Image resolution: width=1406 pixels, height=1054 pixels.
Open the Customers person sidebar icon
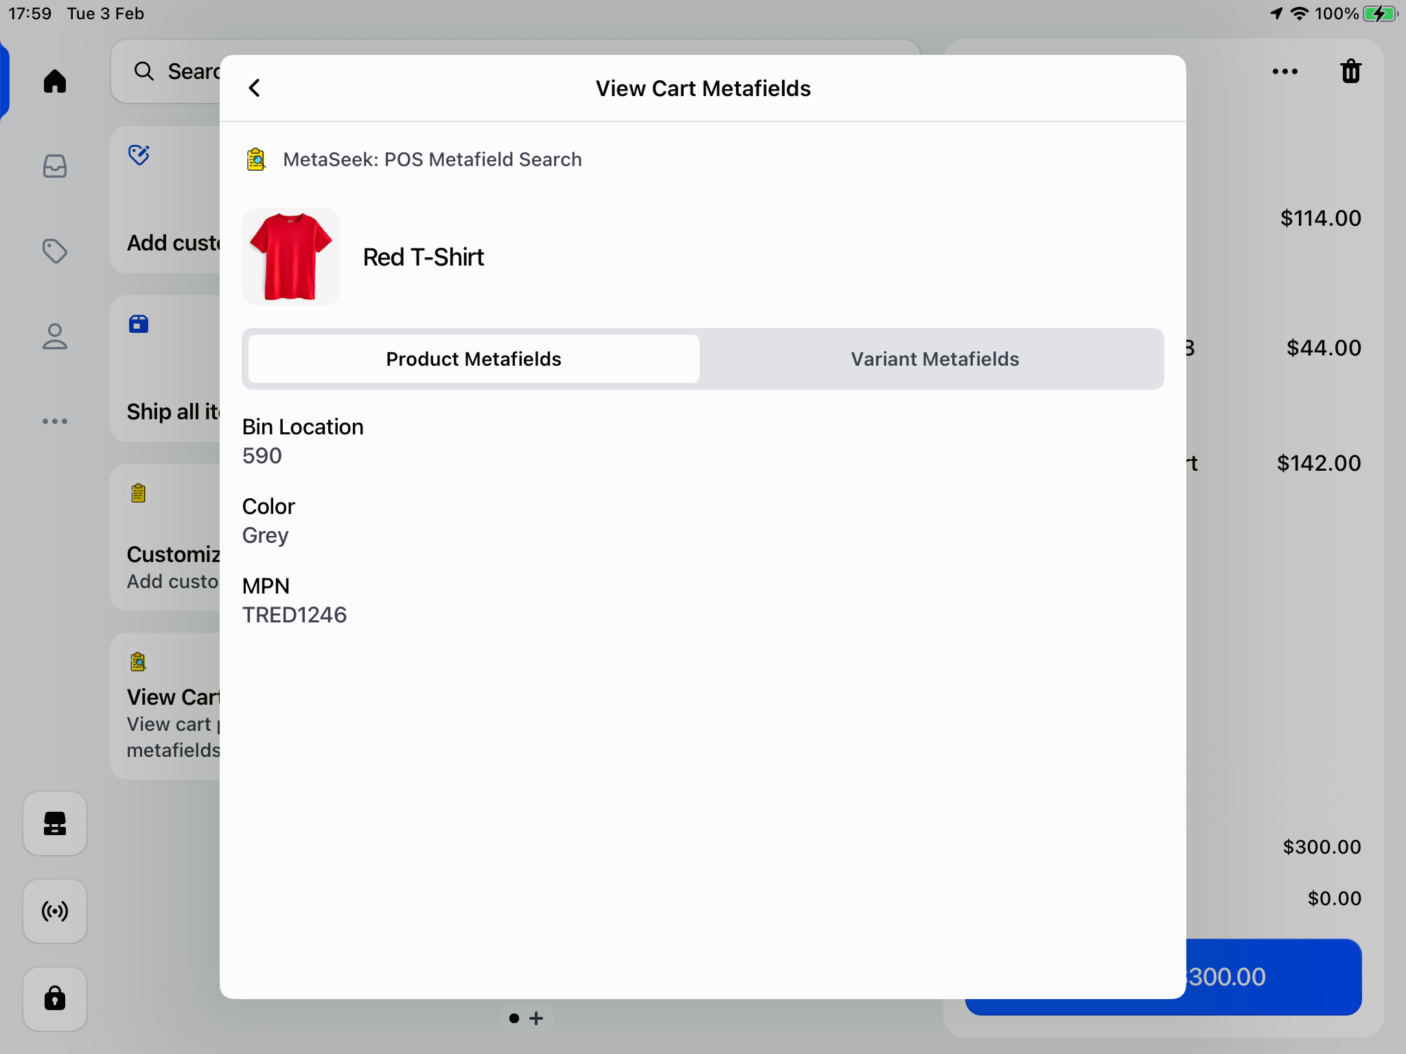pyautogui.click(x=55, y=336)
